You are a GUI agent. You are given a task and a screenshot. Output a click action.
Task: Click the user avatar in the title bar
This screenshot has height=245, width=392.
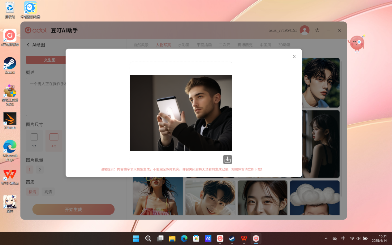305,30
